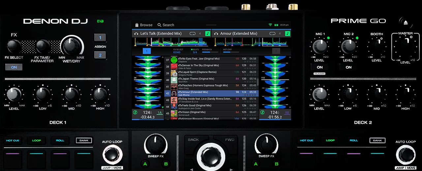This screenshot has height=171, width=422.
Task: Toggle the FX ON button
Action: tap(14, 67)
